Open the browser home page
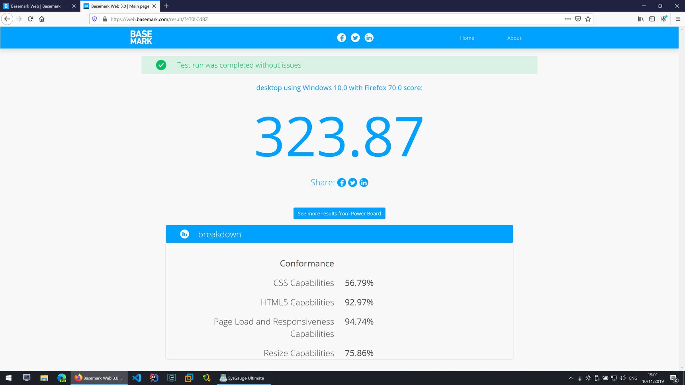Image resolution: width=685 pixels, height=385 pixels. click(42, 19)
